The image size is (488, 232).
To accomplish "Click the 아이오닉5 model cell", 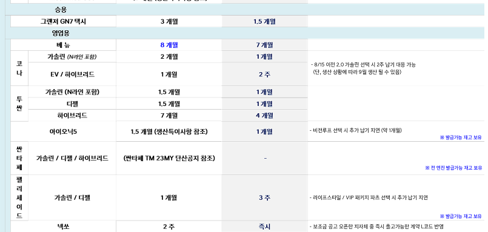I will 63,131.
